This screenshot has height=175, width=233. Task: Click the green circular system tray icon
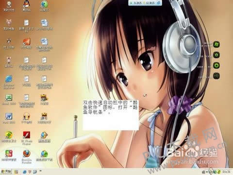(x=219, y=172)
